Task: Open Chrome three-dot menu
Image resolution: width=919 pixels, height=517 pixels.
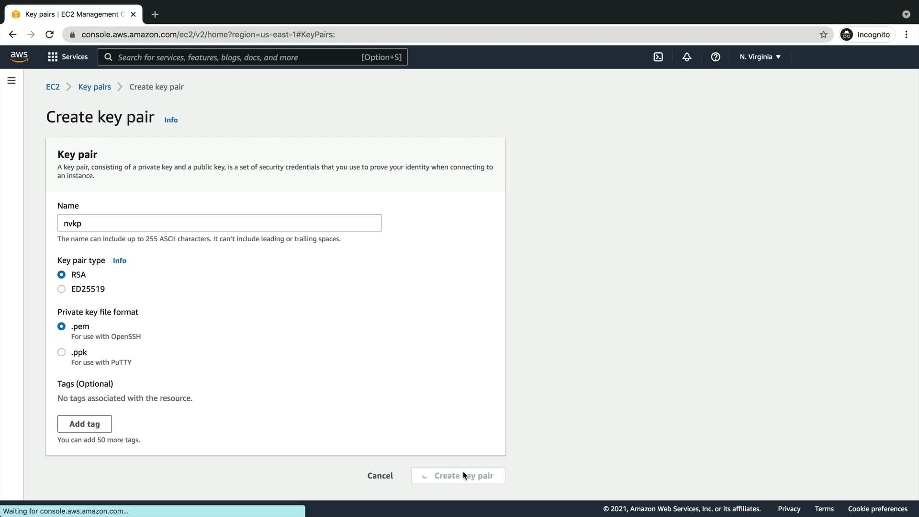Action: coord(906,34)
